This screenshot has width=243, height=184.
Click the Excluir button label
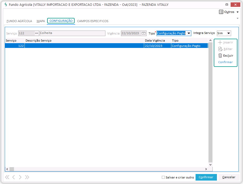pyautogui.click(x=228, y=56)
